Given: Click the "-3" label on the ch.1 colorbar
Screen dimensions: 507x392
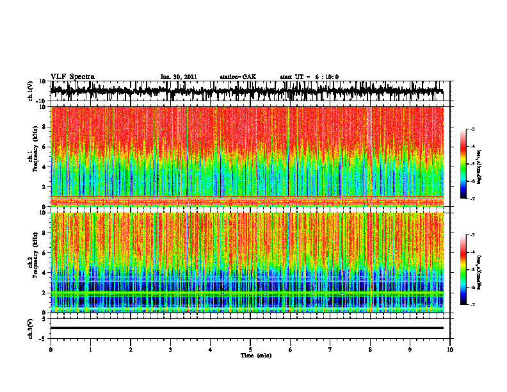Looking at the screenshot, I should point(472,129).
